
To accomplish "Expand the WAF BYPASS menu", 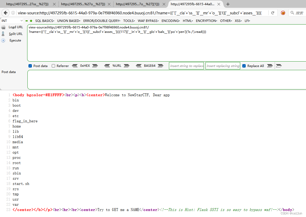I will pyautogui.click(x=148, y=21).
